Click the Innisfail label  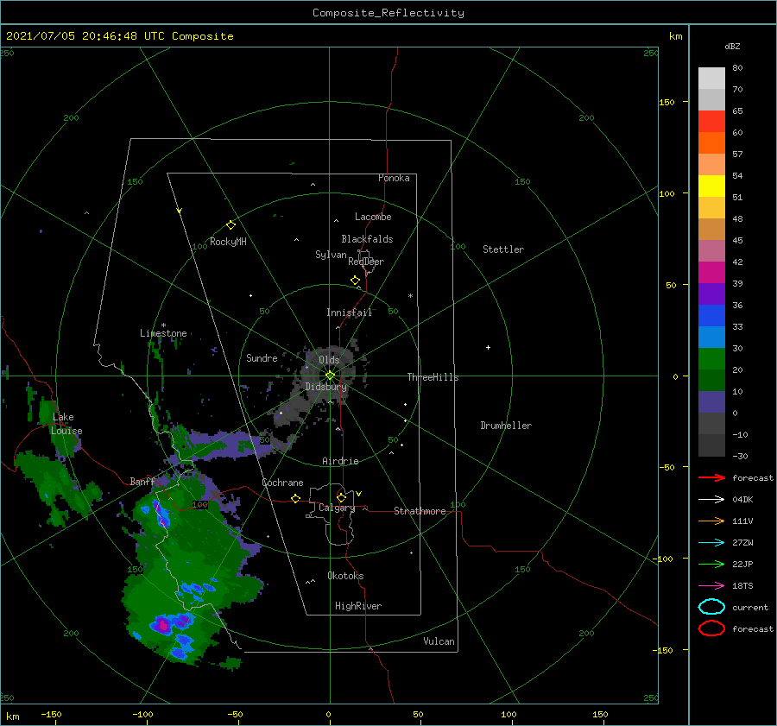349,312
